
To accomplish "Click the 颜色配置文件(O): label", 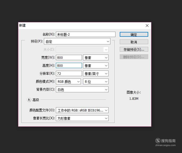I will (x=42, y=110).
